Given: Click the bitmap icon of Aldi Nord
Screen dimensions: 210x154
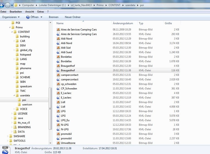Looking at the screenshot, I should coord(58,39).
